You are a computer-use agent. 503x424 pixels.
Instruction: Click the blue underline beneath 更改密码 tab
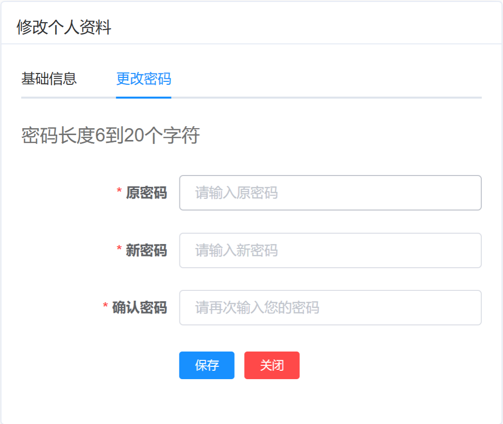tap(144, 97)
